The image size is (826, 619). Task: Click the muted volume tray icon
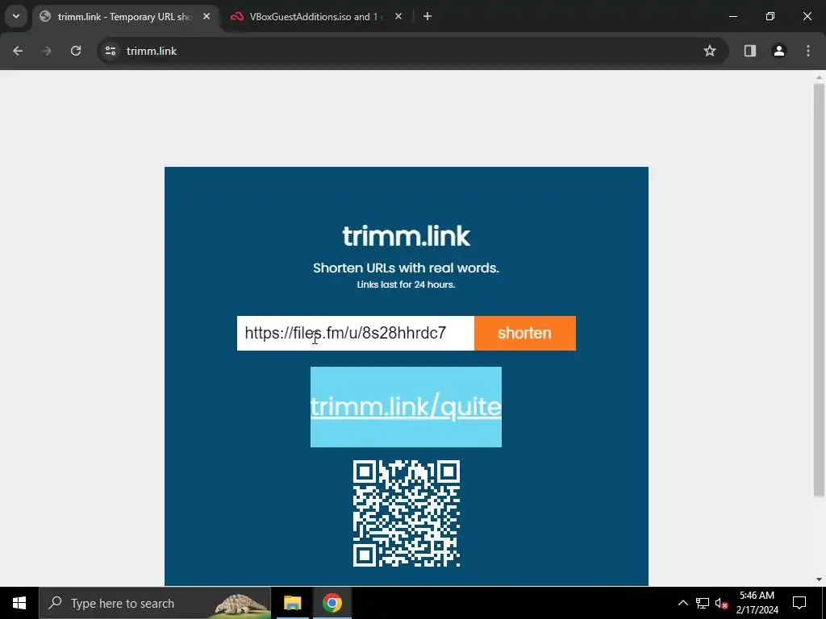722,603
